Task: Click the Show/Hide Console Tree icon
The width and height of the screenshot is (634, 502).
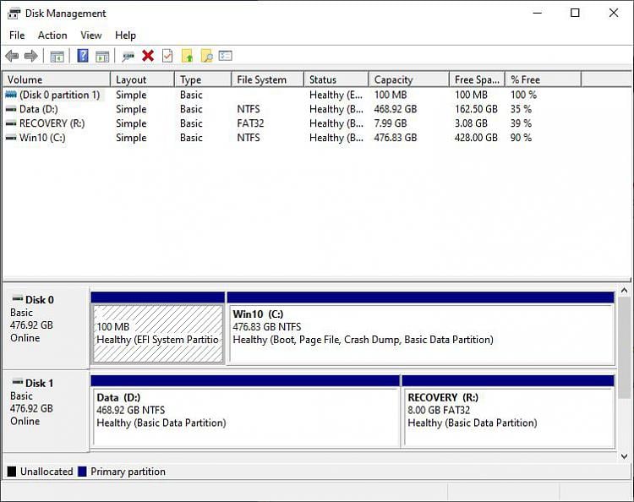Action: (x=57, y=56)
